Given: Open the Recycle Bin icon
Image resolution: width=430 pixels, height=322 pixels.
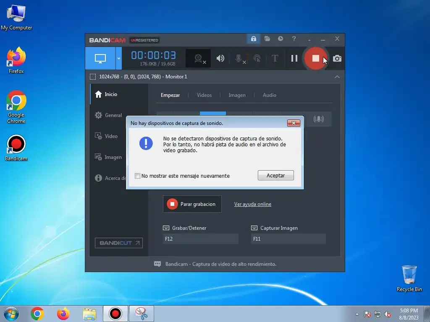Looking at the screenshot, I should point(409,278).
